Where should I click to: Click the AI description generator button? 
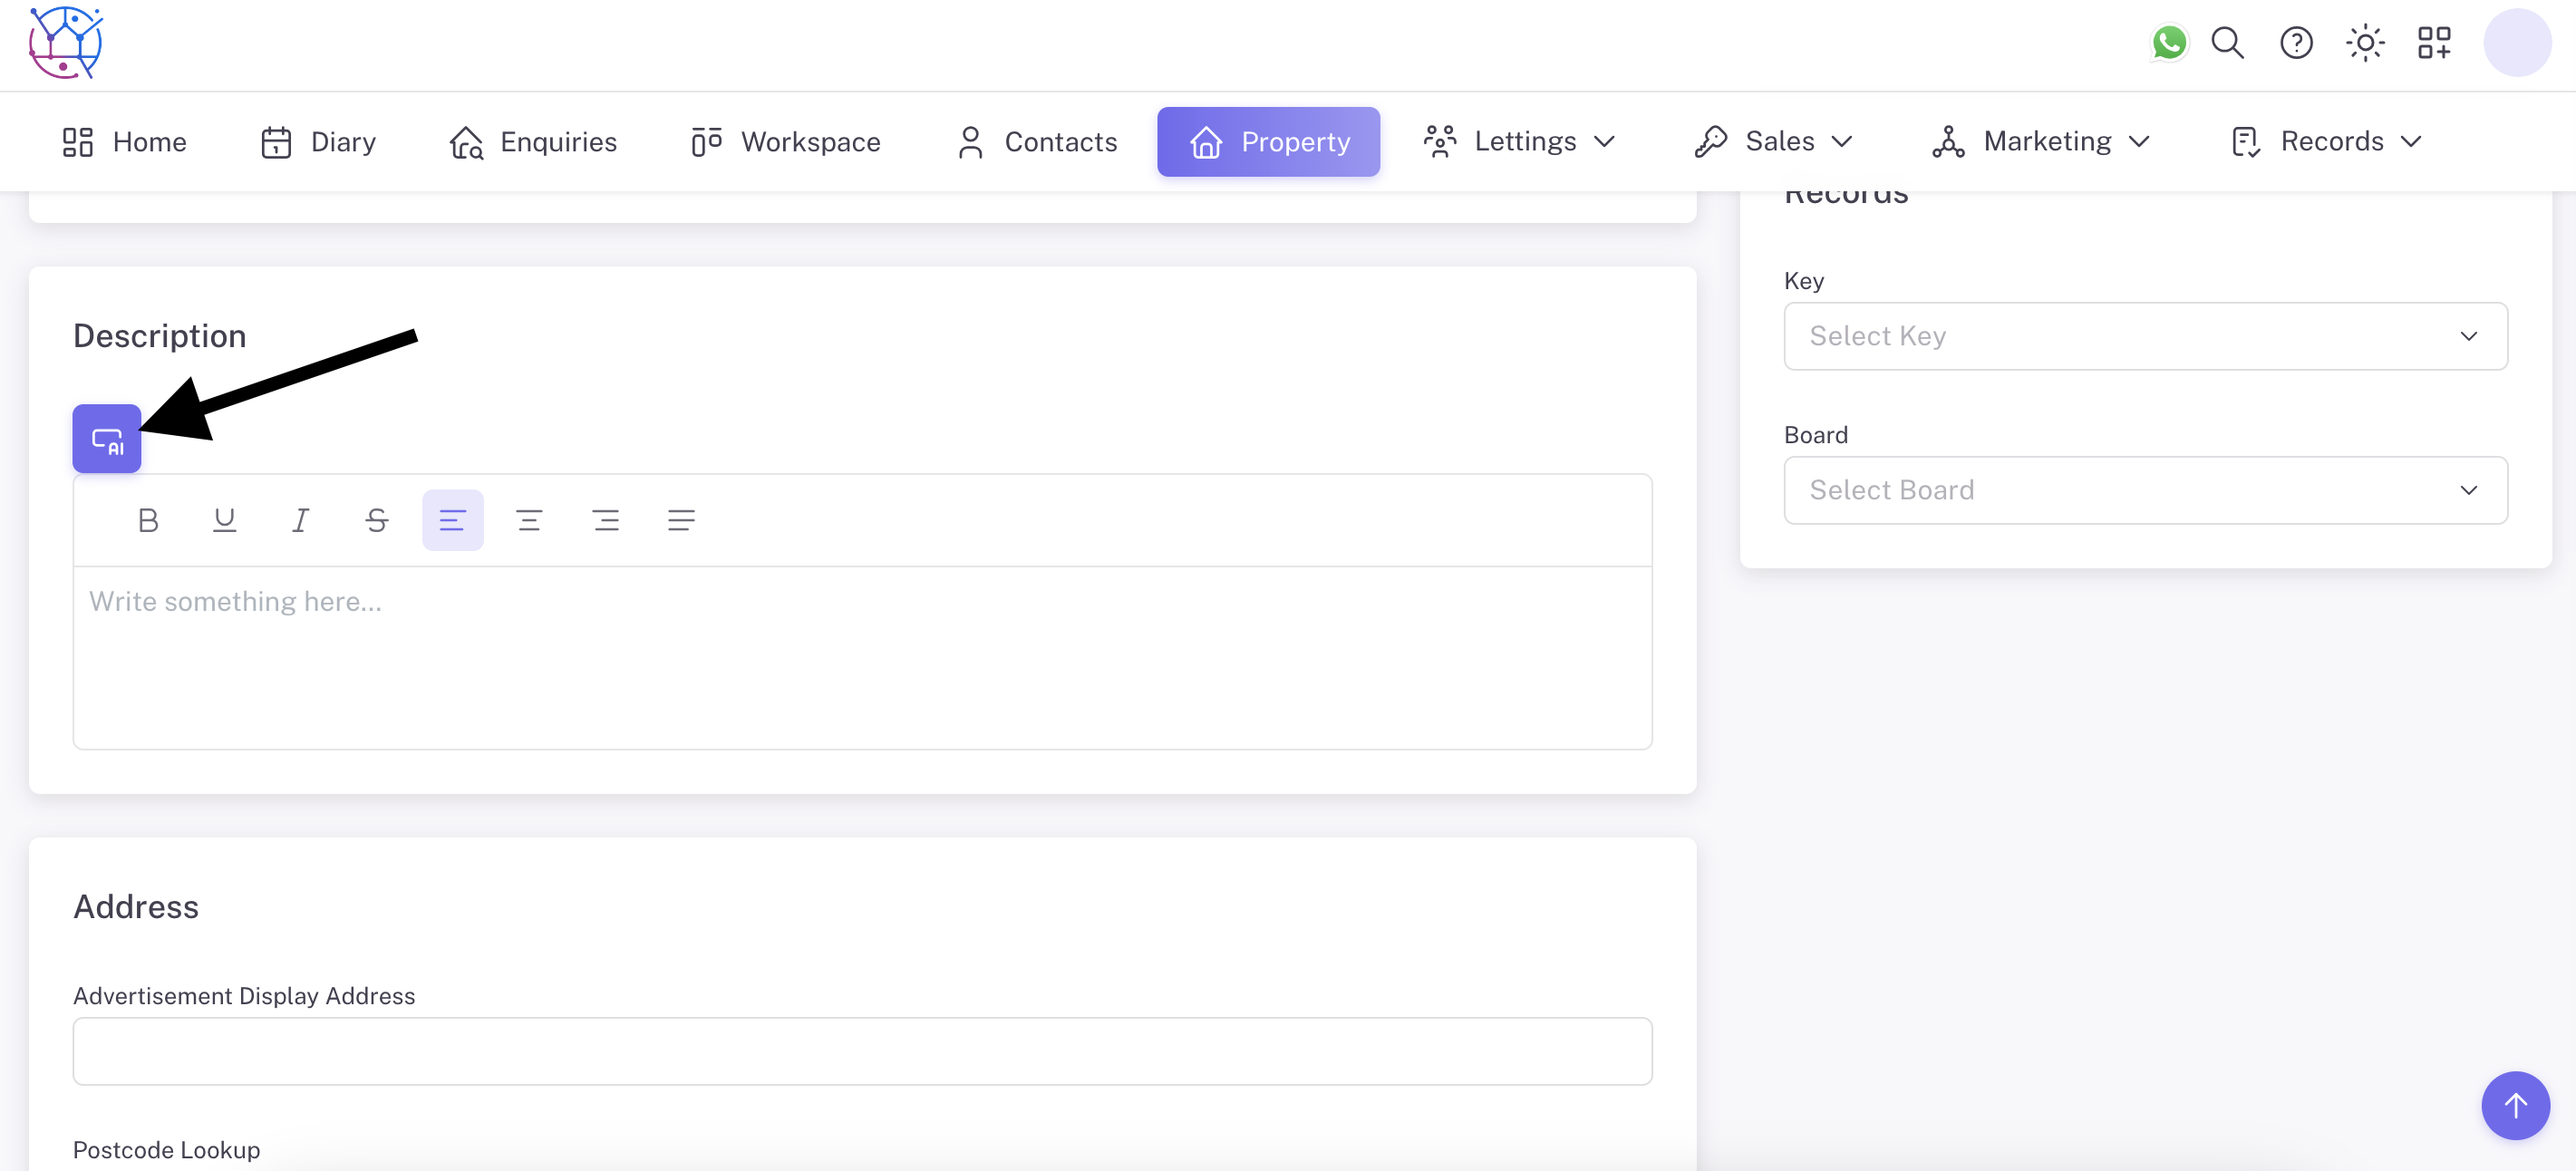106,438
